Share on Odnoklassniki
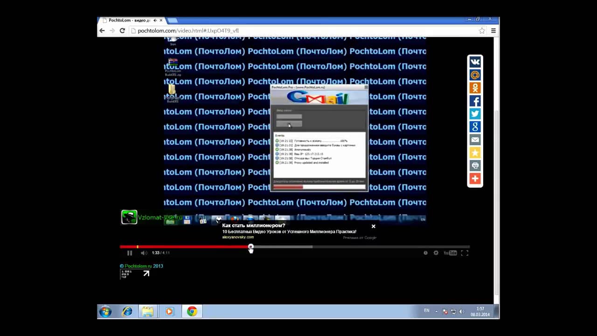Image resolution: width=597 pixels, height=336 pixels. tap(475, 88)
